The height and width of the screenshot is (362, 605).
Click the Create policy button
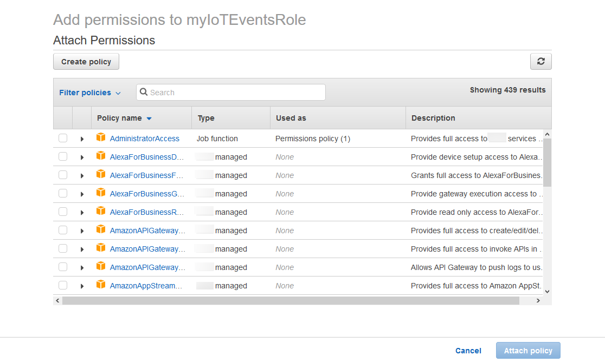[86, 62]
